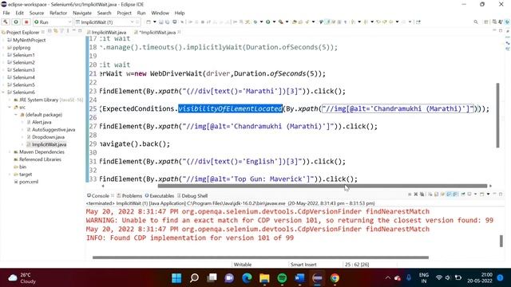Toggle Scroll Lock in Console toolbar
The image size is (511, 287).
436,195
